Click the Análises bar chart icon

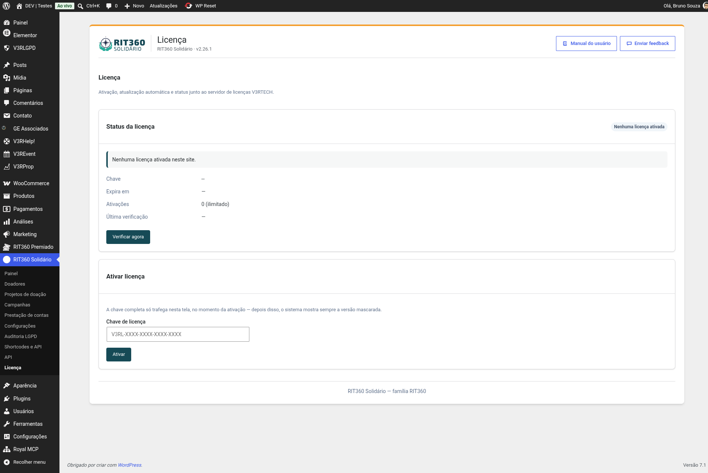7,222
